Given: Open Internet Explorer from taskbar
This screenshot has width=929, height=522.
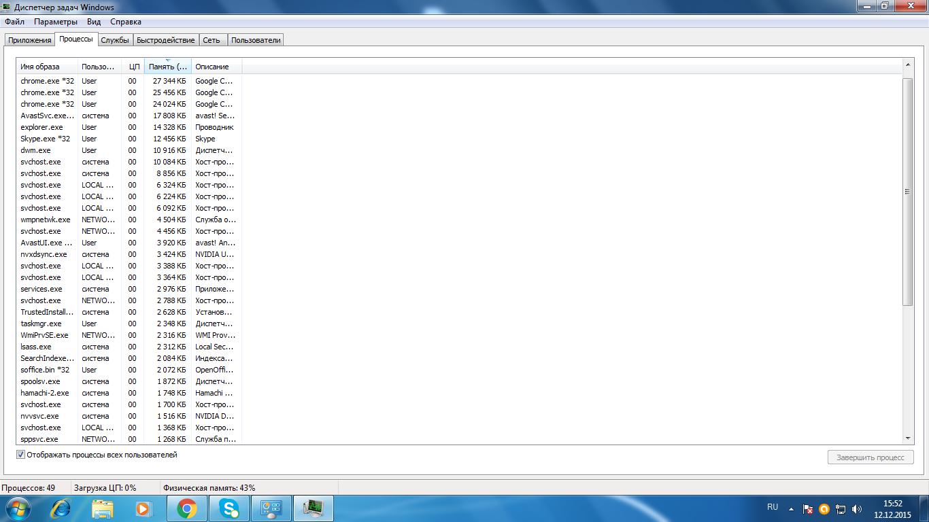Looking at the screenshot, I should (61, 508).
